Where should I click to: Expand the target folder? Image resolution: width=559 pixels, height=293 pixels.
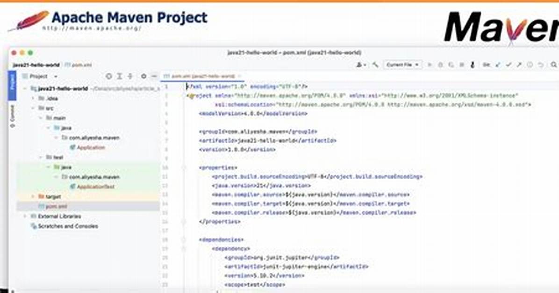(33, 196)
